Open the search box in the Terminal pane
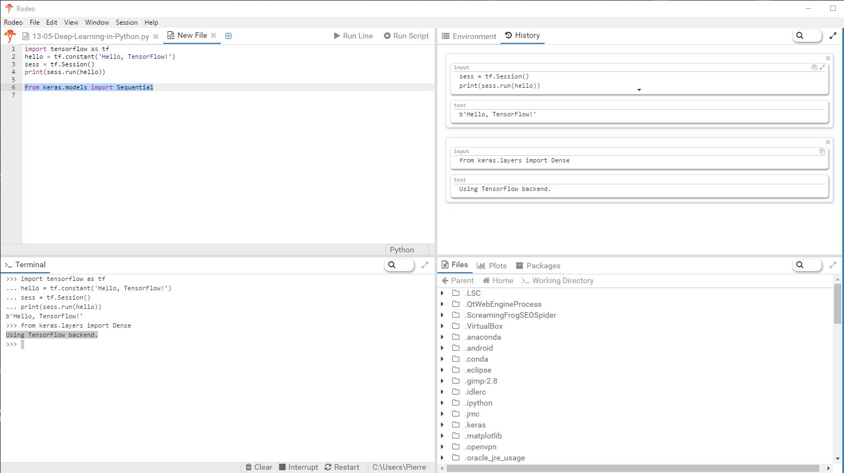 tap(399, 265)
